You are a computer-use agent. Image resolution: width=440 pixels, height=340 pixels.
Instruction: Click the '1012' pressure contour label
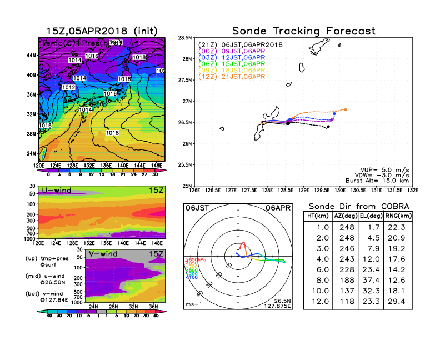(x=69, y=88)
